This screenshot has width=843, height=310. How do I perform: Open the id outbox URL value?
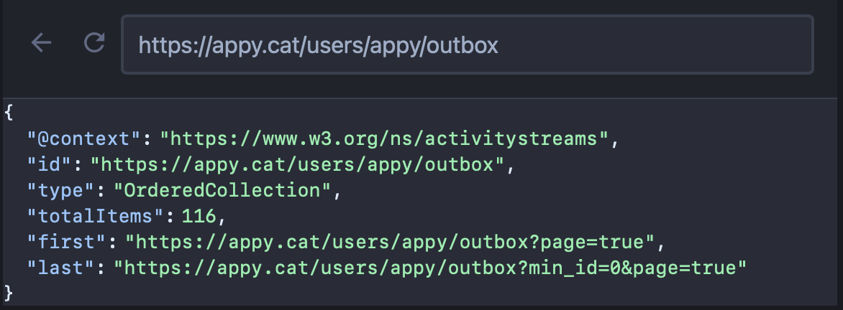pyautogui.click(x=297, y=164)
